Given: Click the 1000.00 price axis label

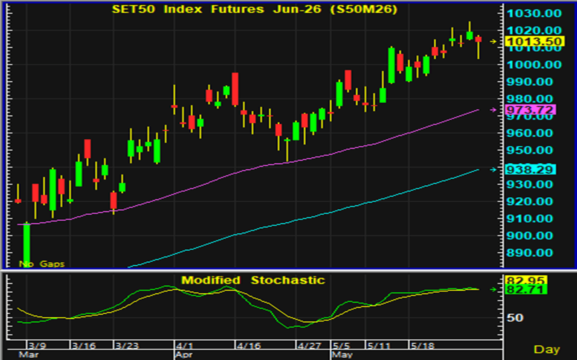Looking at the screenshot, I should 534,65.
